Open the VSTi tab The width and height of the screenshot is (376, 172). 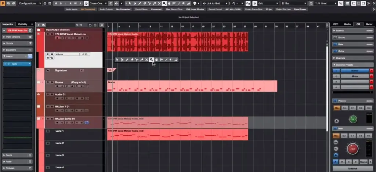[336, 24]
